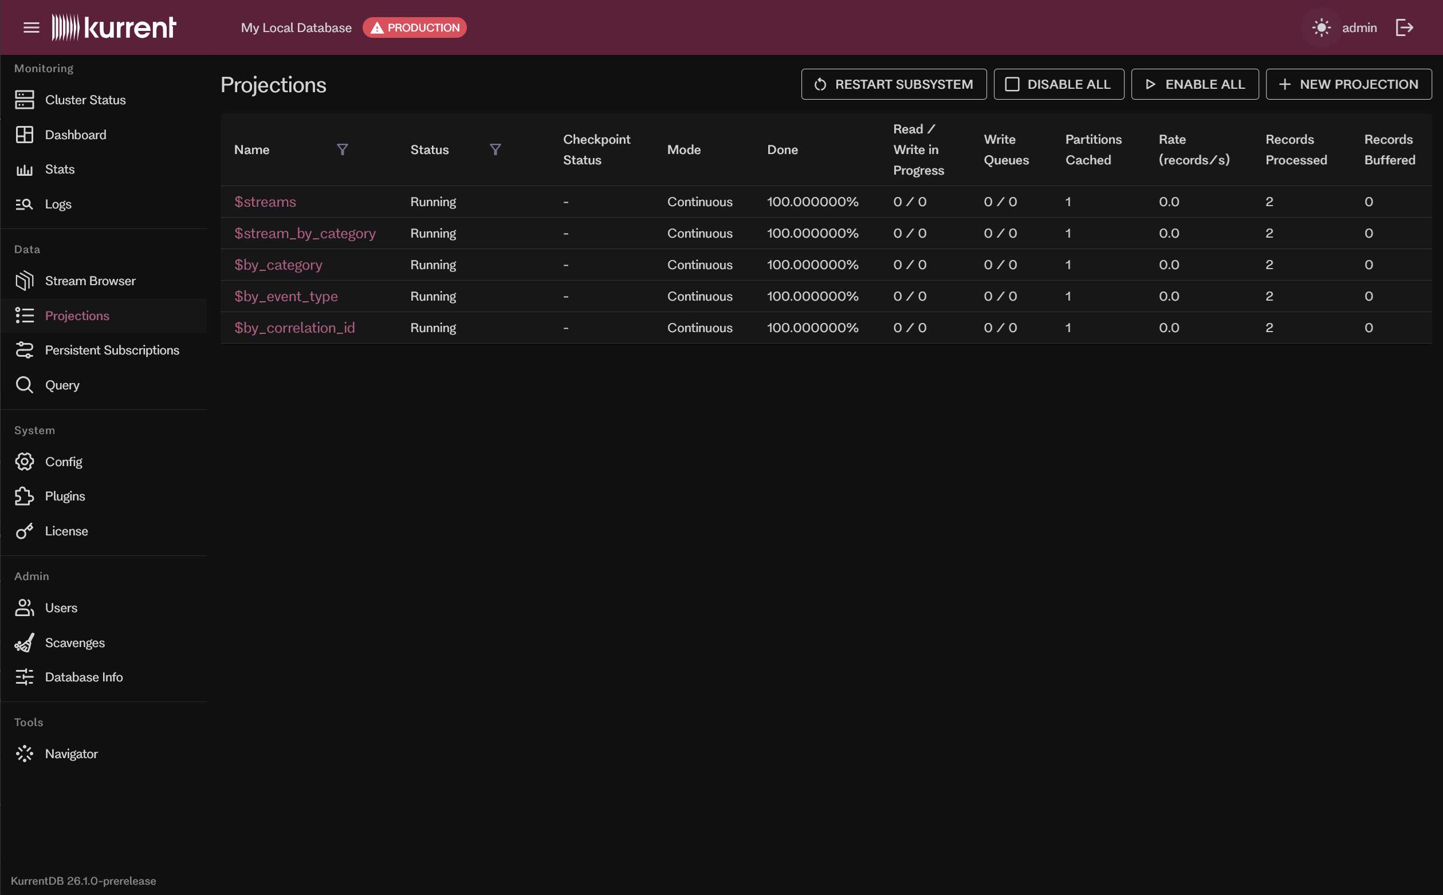Open the $by_category projection

coord(278,265)
